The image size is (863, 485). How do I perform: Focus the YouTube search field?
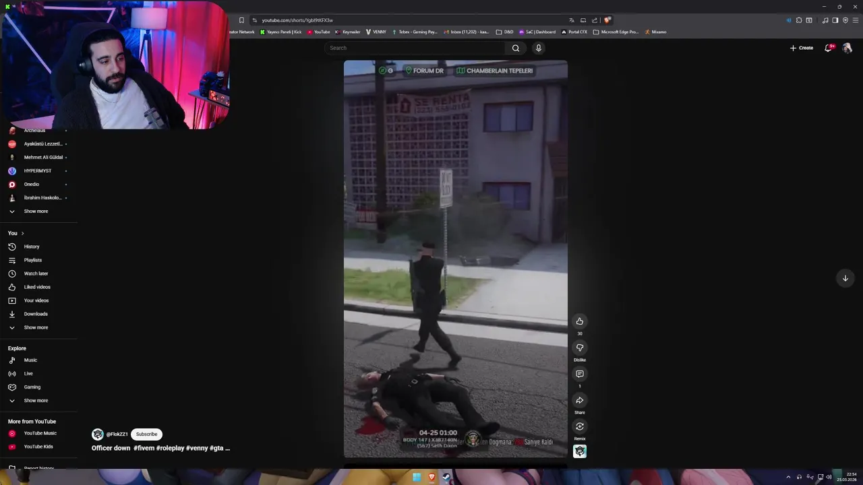tap(415, 48)
